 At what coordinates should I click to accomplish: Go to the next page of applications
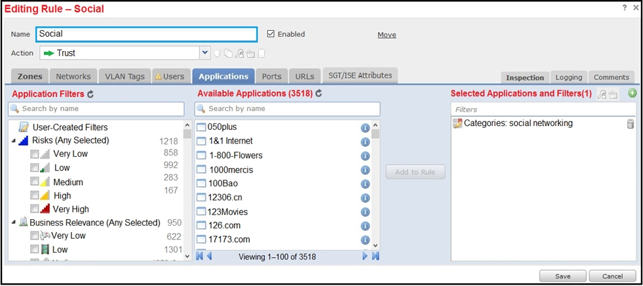tap(365, 256)
